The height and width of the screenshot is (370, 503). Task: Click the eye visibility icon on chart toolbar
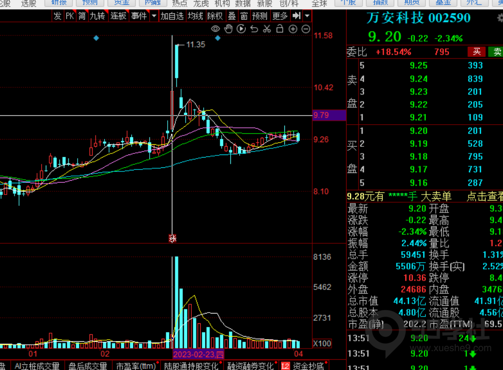[x=215, y=29]
